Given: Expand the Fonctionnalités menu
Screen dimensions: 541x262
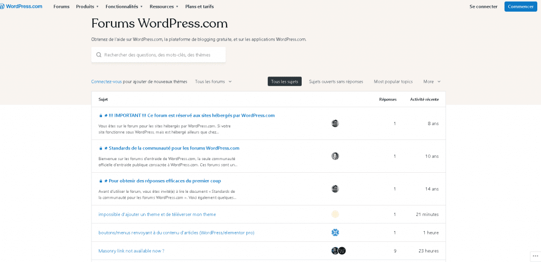Looking at the screenshot, I should [124, 7].
